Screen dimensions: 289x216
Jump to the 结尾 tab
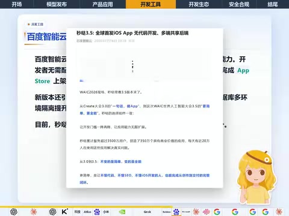pos(273,4)
